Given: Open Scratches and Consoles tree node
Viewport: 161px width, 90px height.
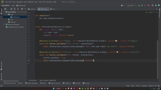Looking at the screenshot, I should (15, 27).
